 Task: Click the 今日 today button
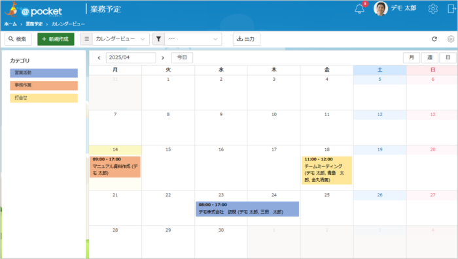click(x=182, y=57)
